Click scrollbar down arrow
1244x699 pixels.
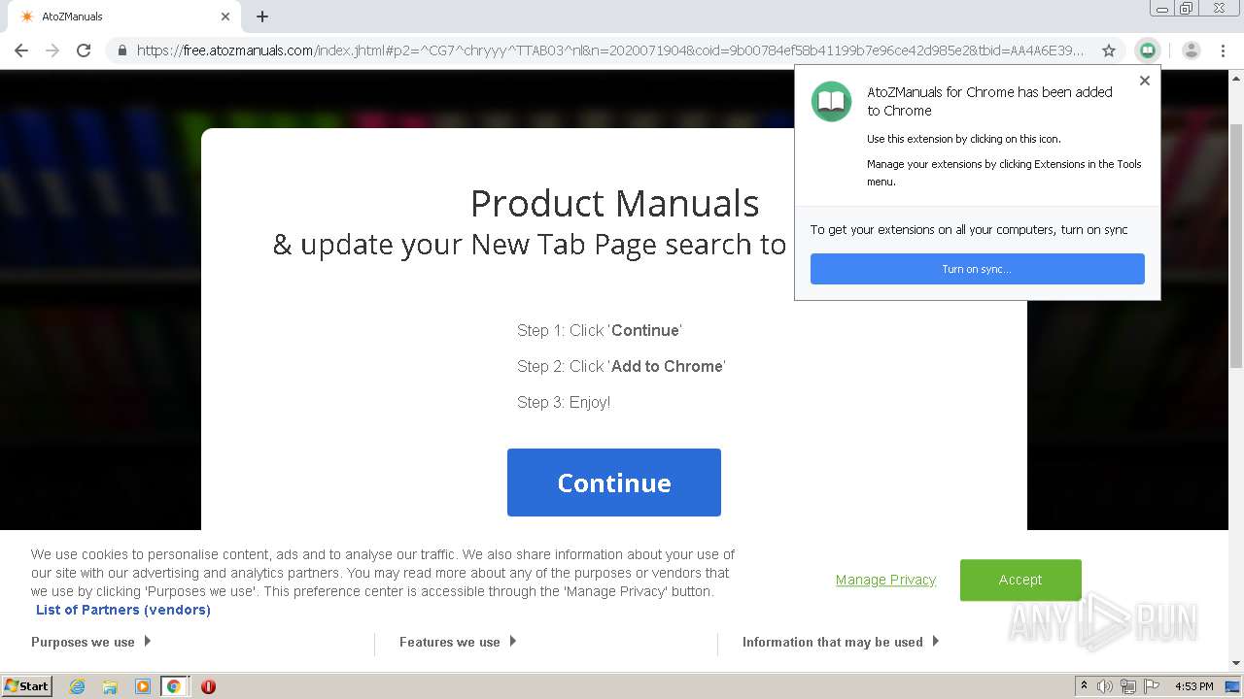point(1236,664)
